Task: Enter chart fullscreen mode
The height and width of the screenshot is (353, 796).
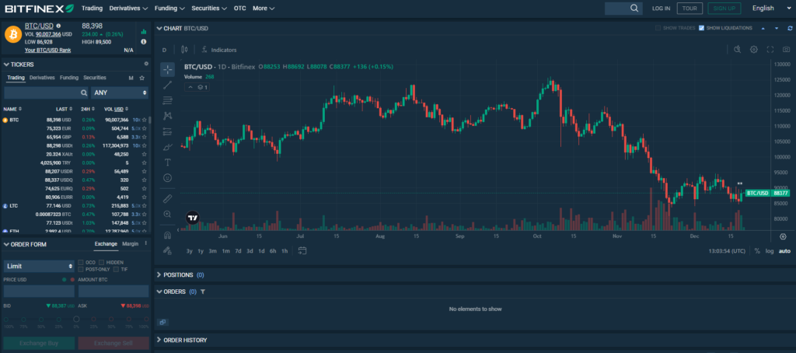Action: [x=770, y=49]
